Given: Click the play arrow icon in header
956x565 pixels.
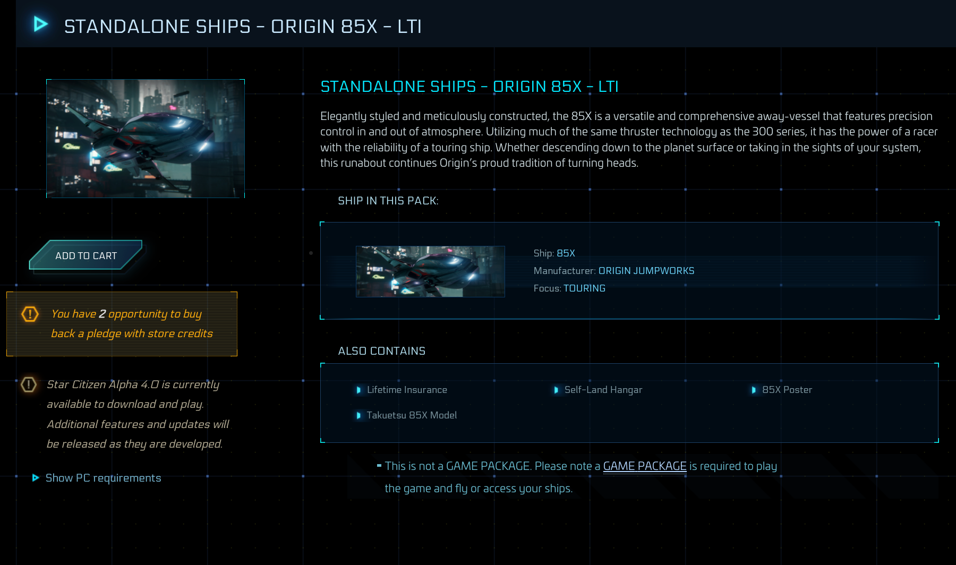Looking at the screenshot, I should [x=40, y=24].
